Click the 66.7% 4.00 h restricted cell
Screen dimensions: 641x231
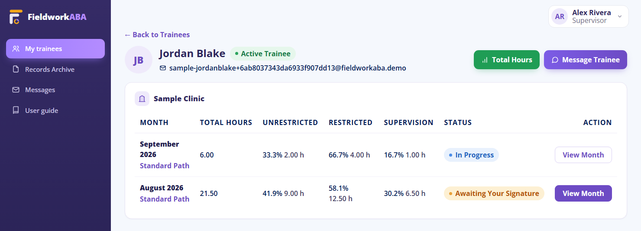(x=350, y=155)
